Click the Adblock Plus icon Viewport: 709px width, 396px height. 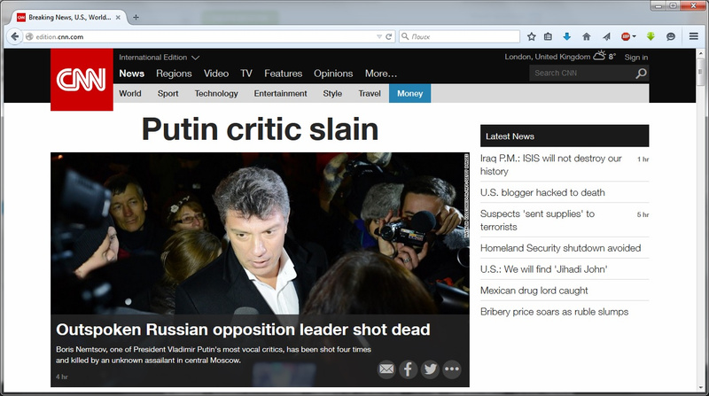(627, 36)
